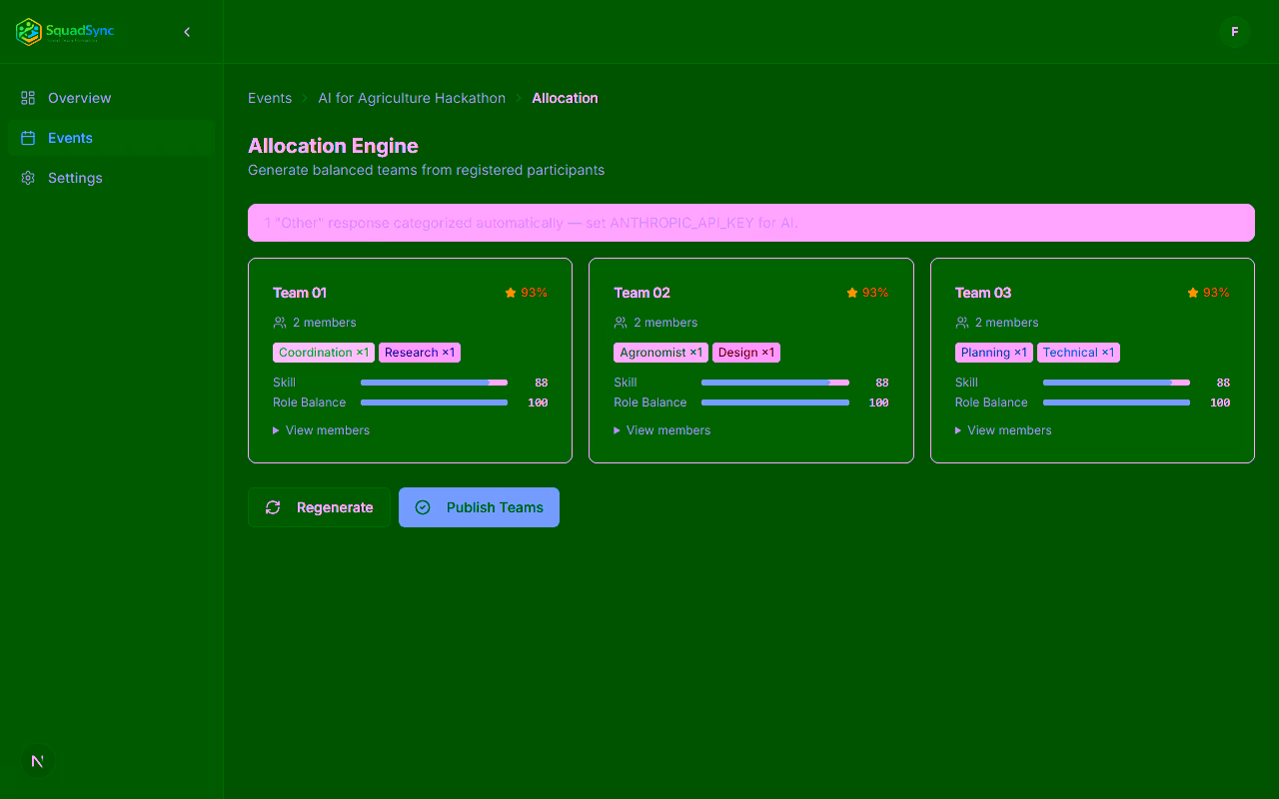Click "2 members" text on Team 01
This screenshot has height=799, width=1279.
325,323
